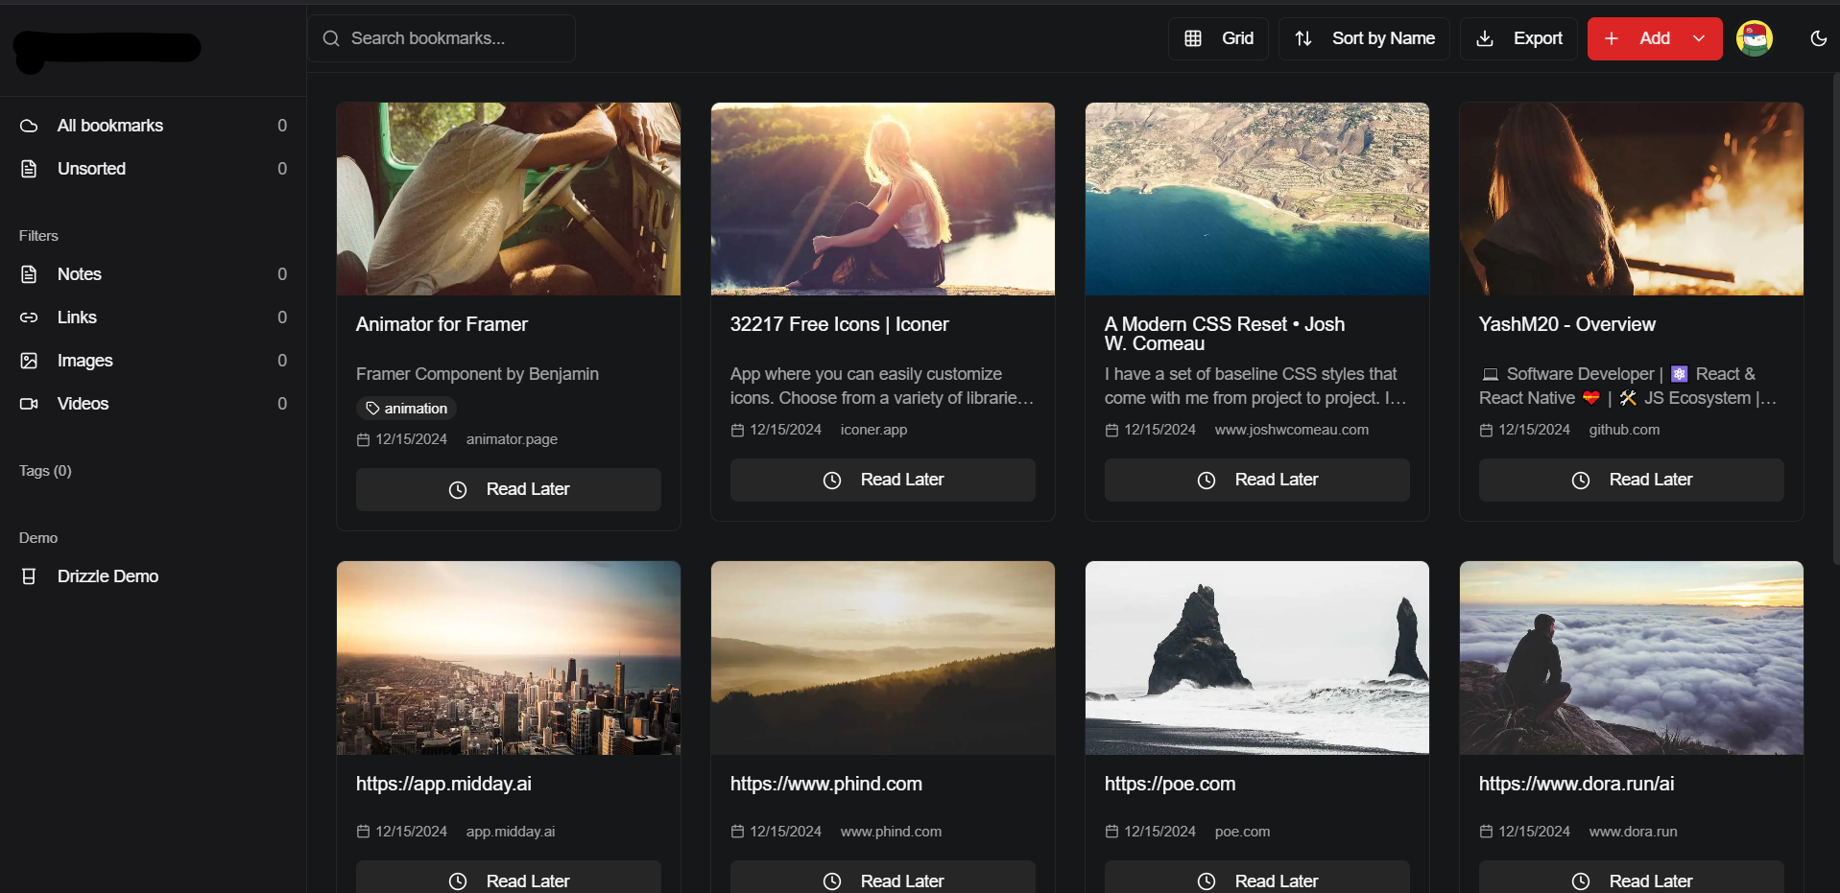The width and height of the screenshot is (1840, 893).
Task: Toggle dark mode moon icon
Action: coord(1818,38)
